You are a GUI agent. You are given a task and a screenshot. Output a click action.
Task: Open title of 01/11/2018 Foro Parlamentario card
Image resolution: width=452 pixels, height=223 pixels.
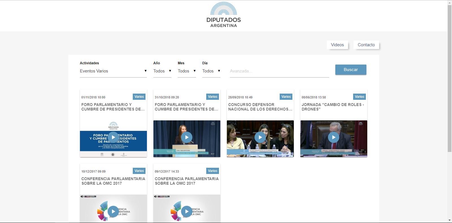pos(113,107)
